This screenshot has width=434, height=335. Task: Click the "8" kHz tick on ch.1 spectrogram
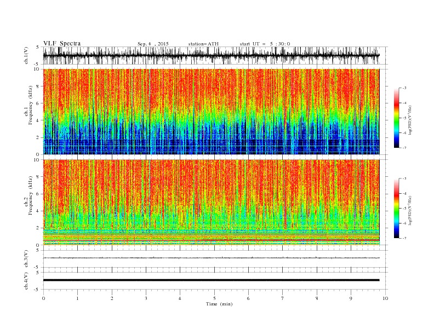38,86
